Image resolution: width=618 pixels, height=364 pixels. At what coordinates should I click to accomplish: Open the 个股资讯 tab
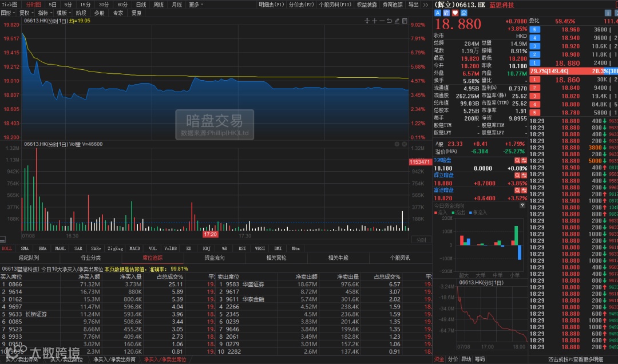(400, 258)
